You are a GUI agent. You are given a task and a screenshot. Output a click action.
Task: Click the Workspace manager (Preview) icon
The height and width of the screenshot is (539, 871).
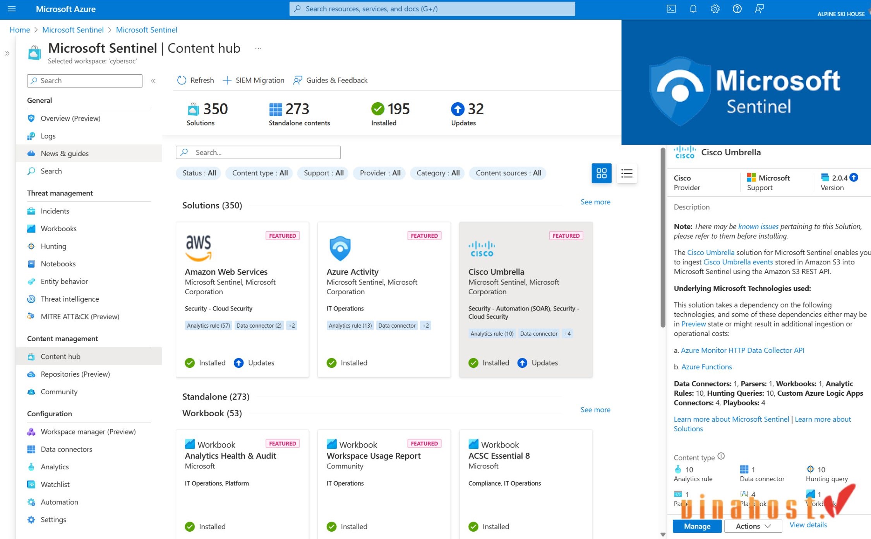(x=31, y=432)
